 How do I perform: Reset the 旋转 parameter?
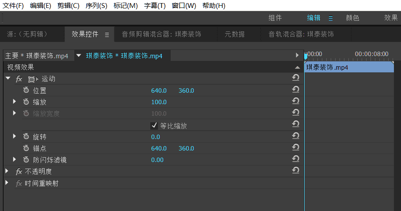tap(296, 136)
